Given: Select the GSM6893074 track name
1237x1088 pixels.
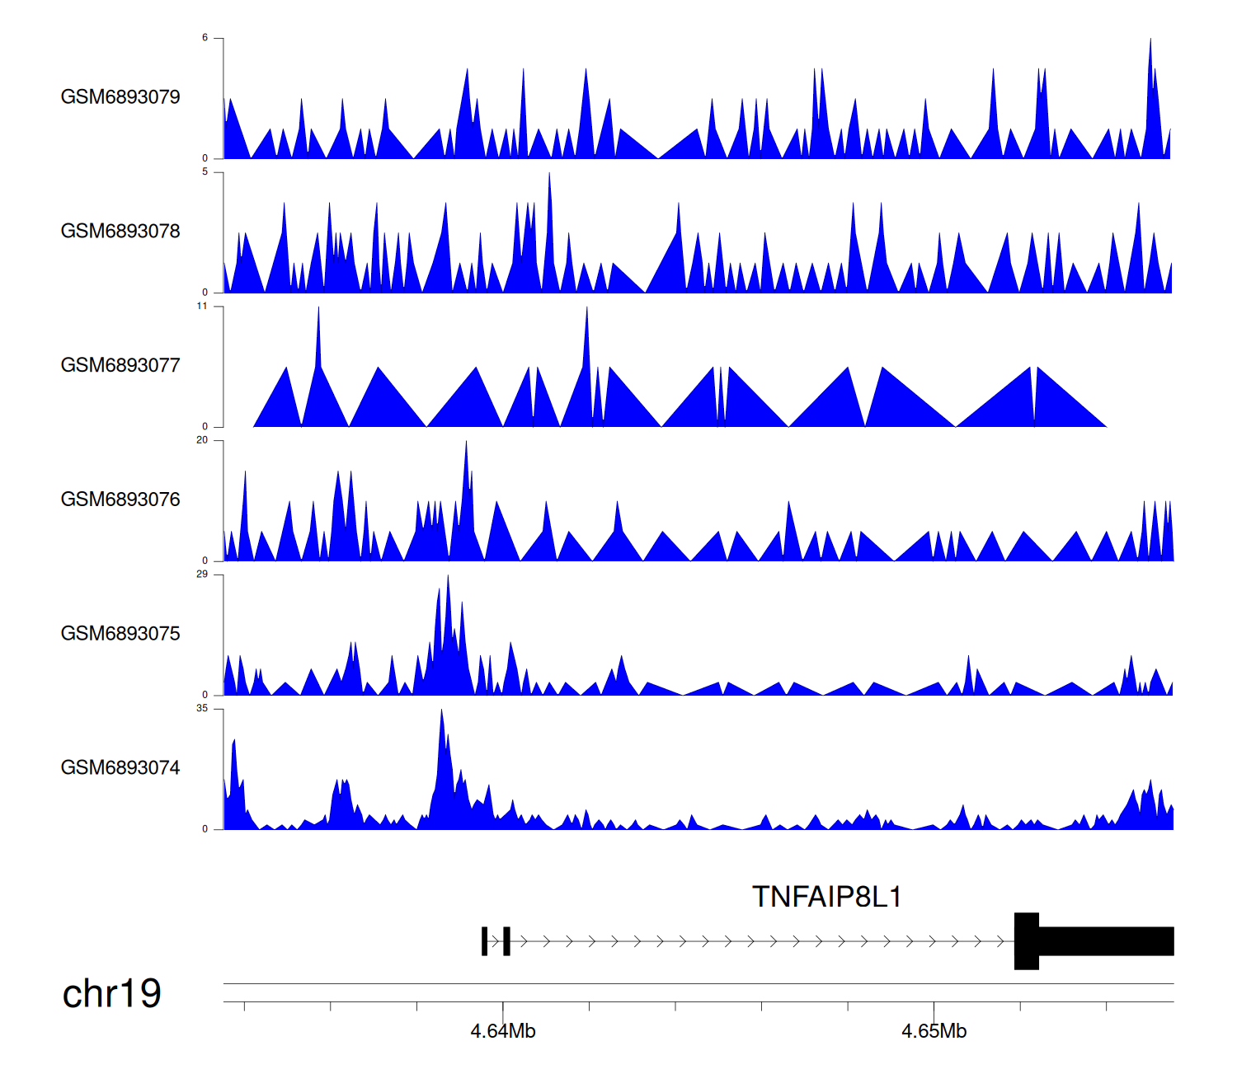Looking at the screenshot, I should tap(120, 768).
